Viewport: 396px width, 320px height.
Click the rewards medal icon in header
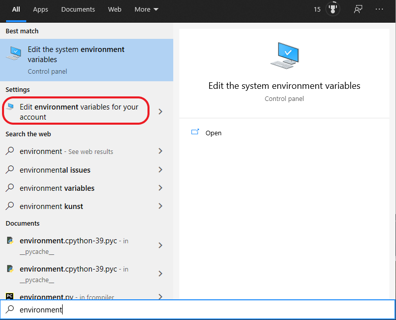pyautogui.click(x=333, y=9)
